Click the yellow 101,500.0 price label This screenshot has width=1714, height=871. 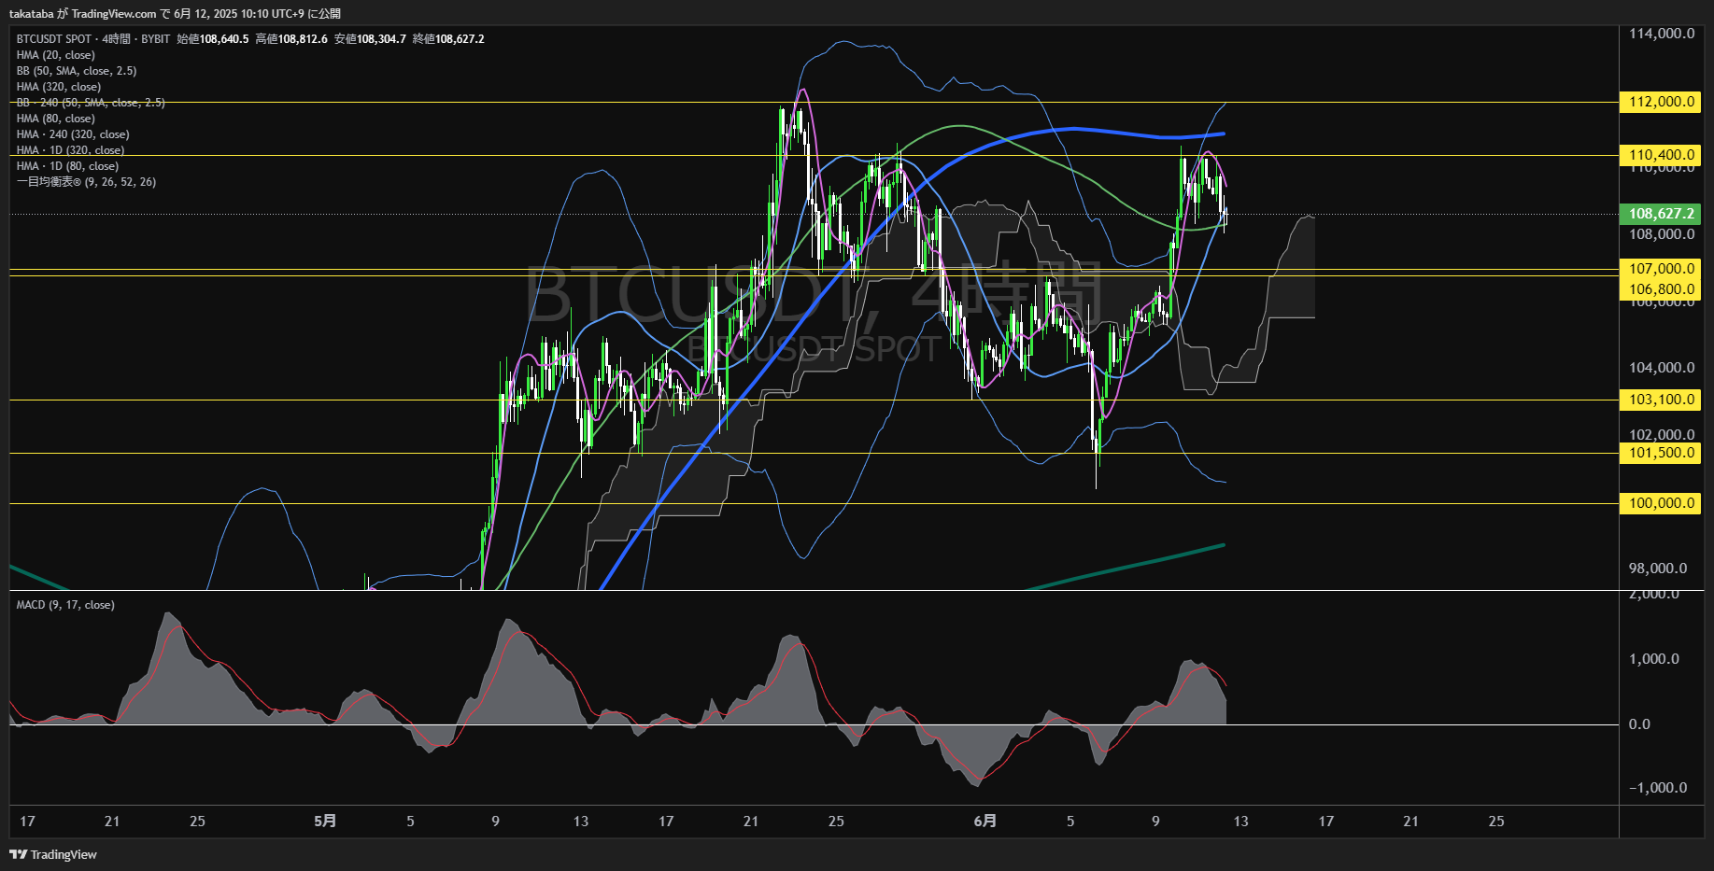click(x=1662, y=453)
